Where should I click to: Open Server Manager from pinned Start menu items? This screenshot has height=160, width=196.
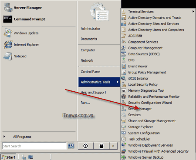click(23, 7)
